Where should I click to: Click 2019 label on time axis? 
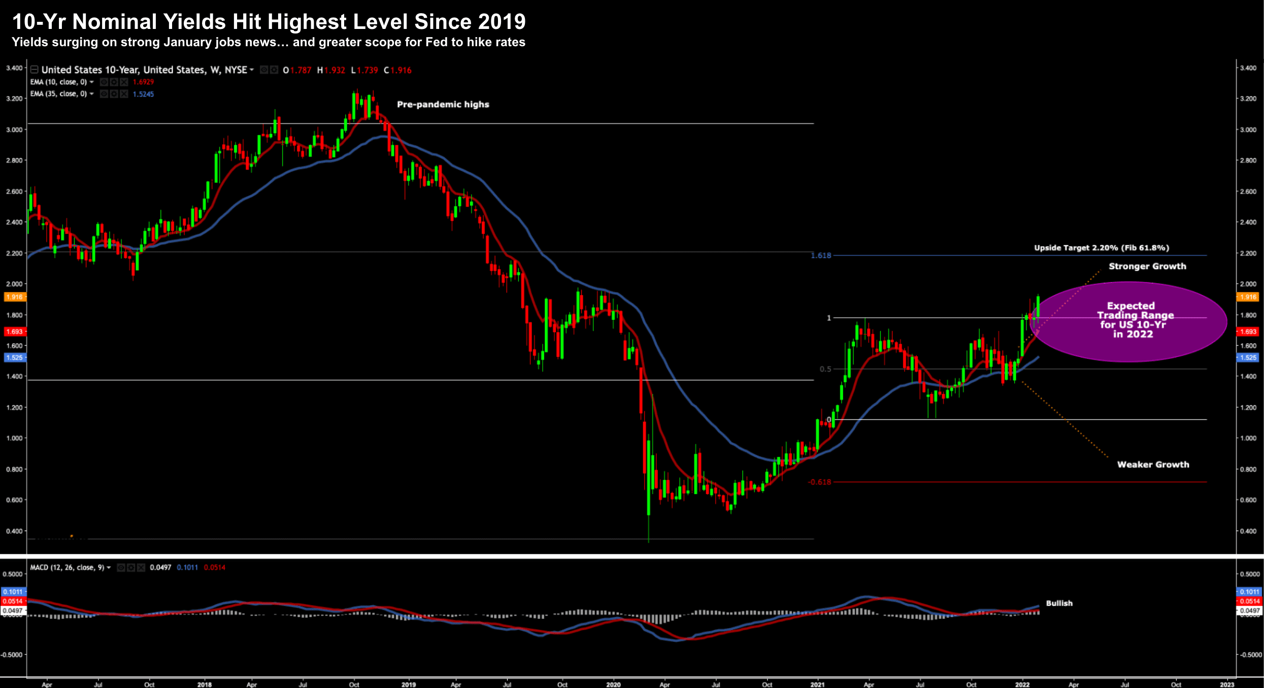tap(409, 684)
